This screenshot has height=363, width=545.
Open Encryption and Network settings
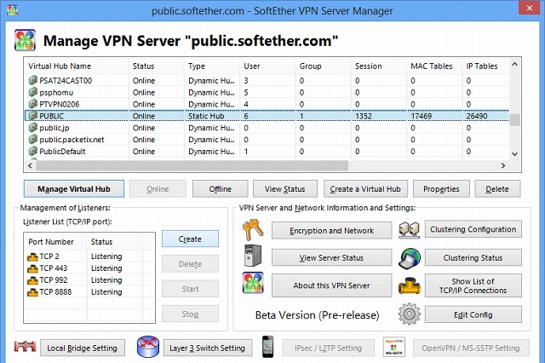click(x=331, y=231)
